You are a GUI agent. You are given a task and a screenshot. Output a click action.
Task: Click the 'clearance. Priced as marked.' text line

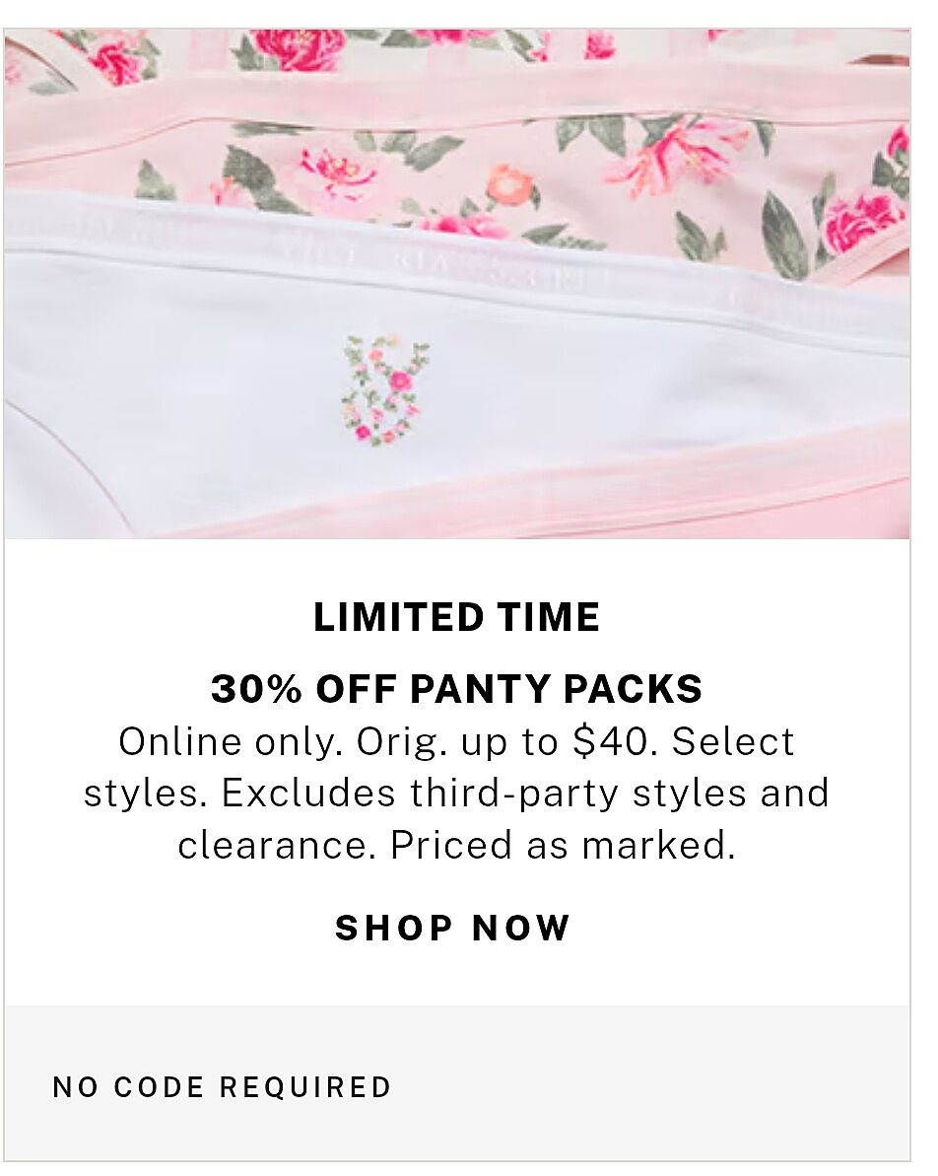point(456,845)
